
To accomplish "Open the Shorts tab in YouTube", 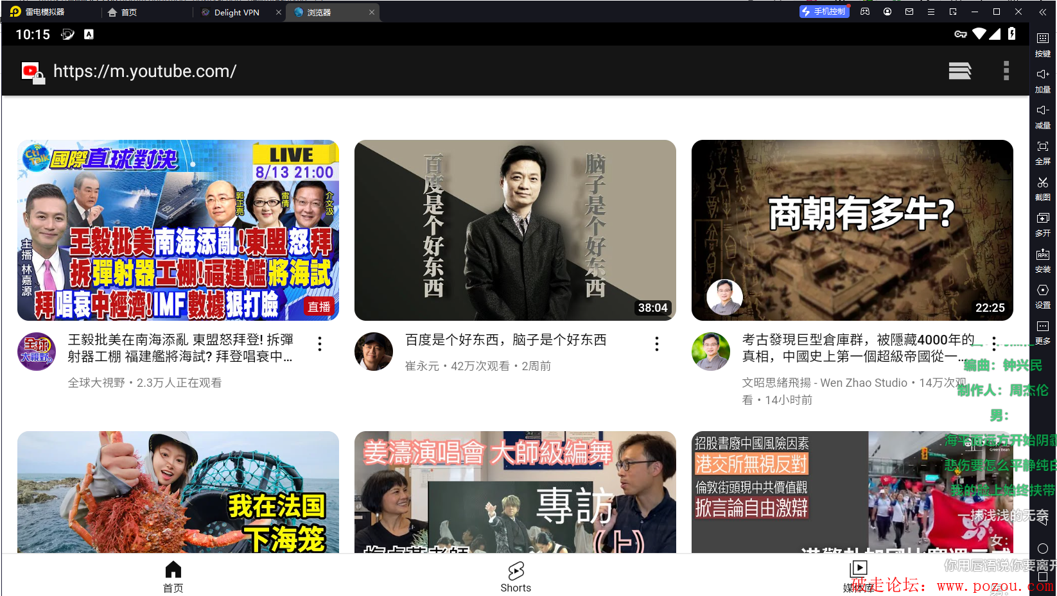I will tap(516, 576).
